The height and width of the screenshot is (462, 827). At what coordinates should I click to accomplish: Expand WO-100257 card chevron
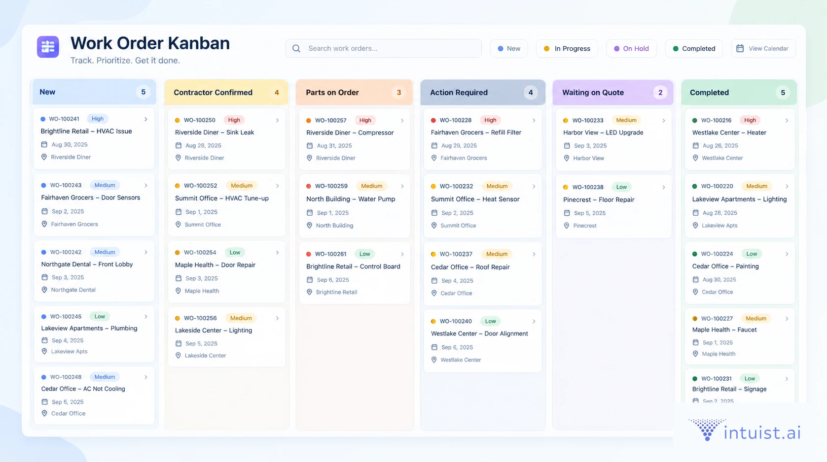point(402,121)
